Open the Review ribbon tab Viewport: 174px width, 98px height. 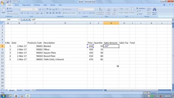pos(53,5)
